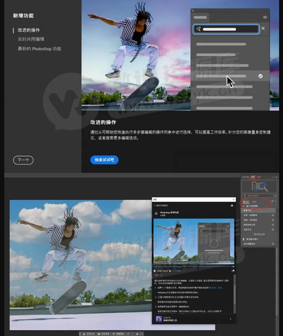This screenshot has height=336, width=283.
Task: Switch to the first underlined tab in the Actions panel
Action: pos(246,202)
